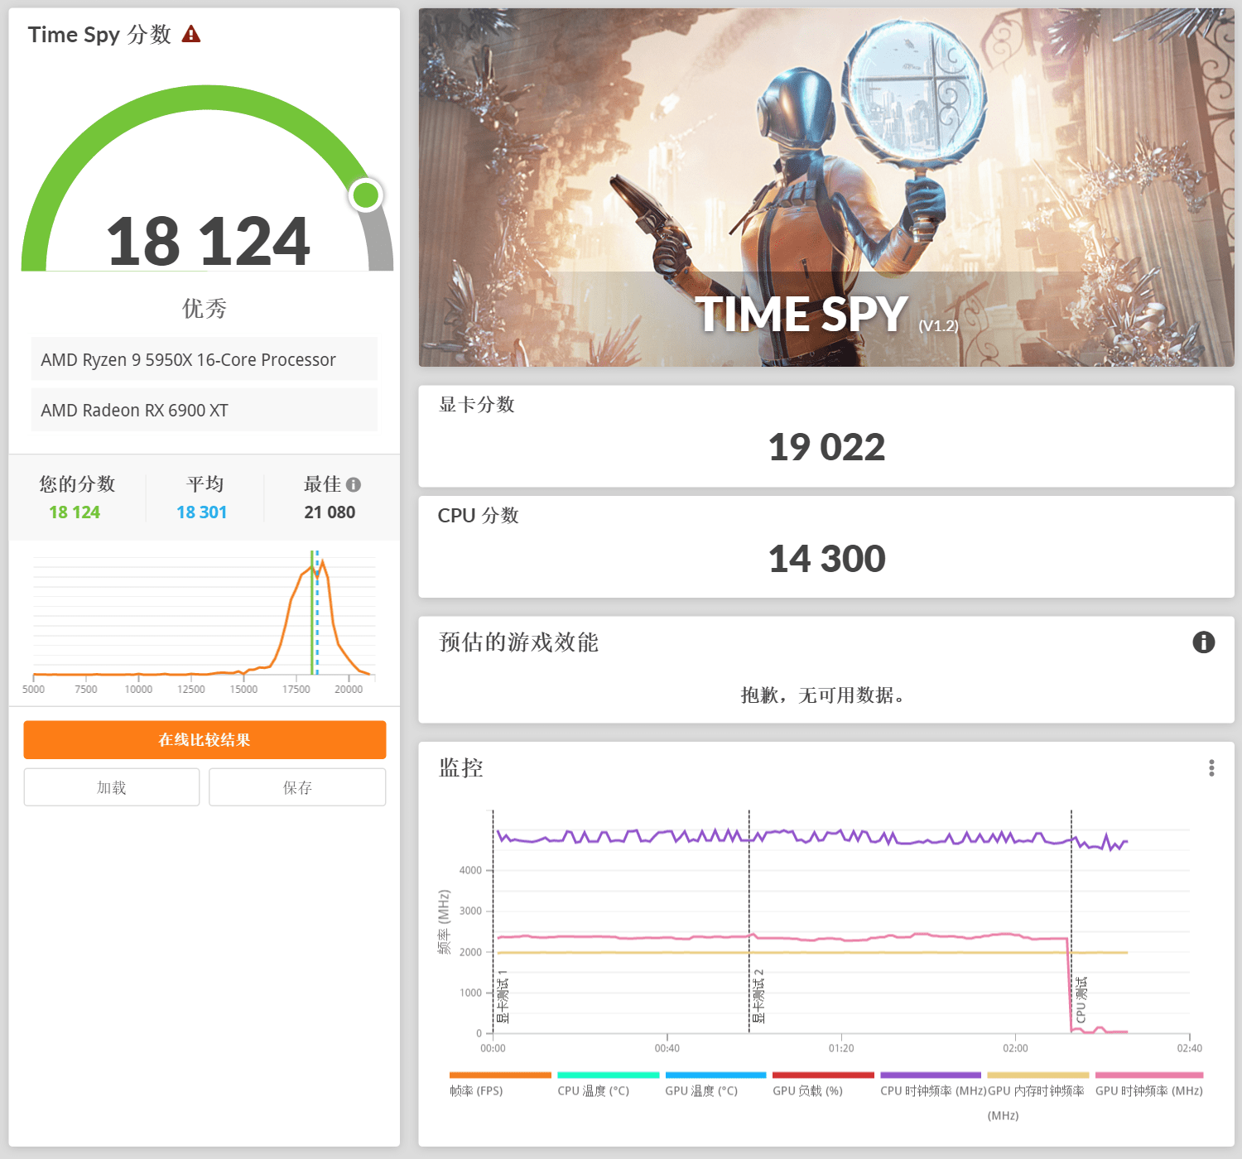Click the info icon next to 最佳
Image resolution: width=1242 pixels, height=1159 pixels.
click(x=354, y=484)
